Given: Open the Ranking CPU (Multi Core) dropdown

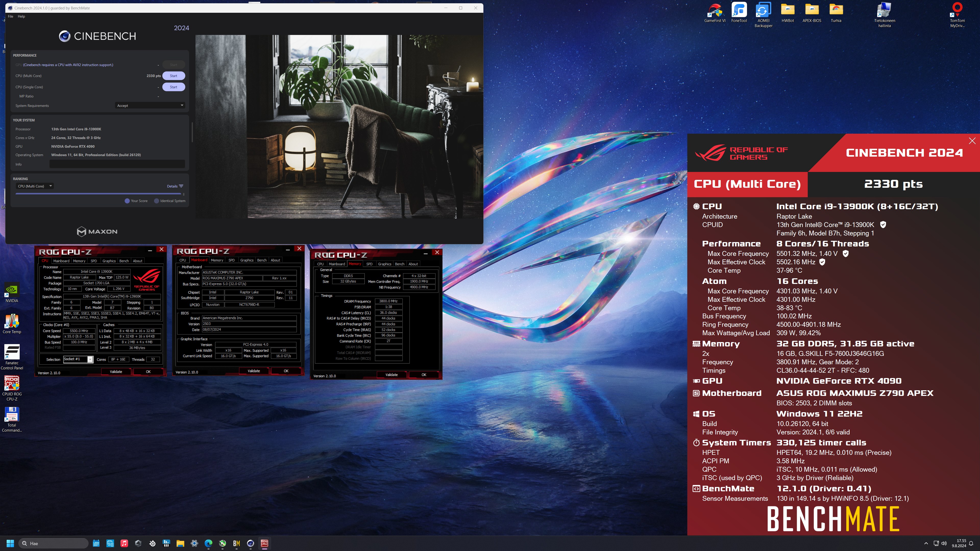Looking at the screenshot, I should tap(35, 186).
